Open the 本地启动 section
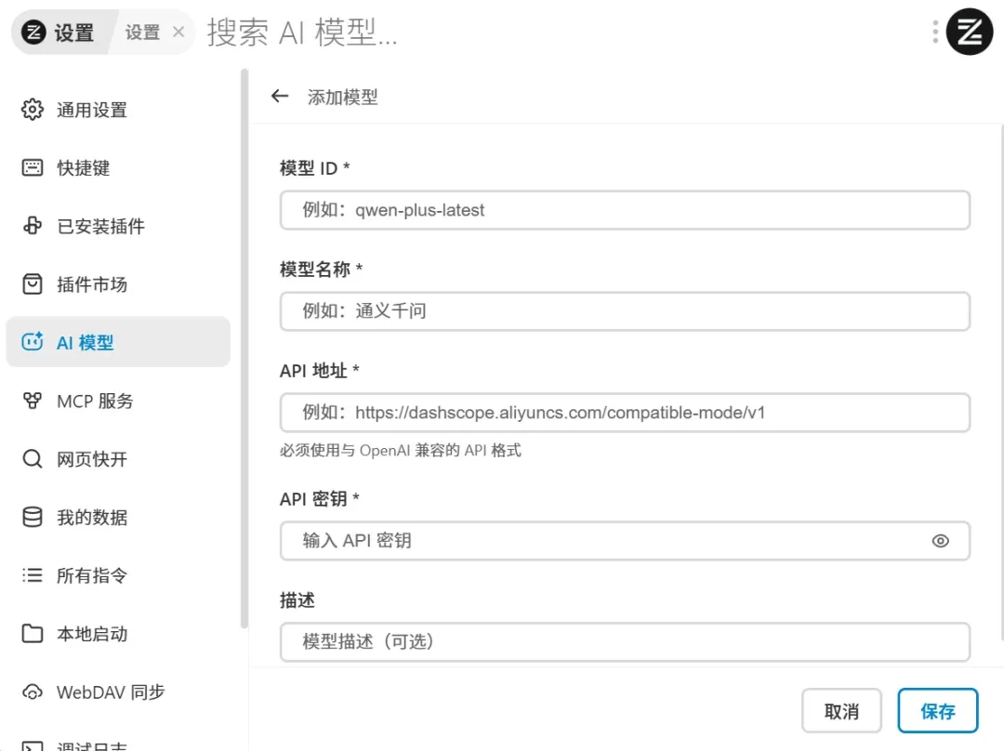 pyautogui.click(x=118, y=633)
